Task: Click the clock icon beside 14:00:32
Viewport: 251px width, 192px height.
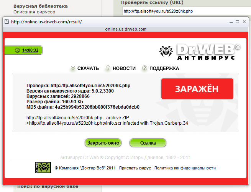Action: pyautogui.click(x=17, y=50)
